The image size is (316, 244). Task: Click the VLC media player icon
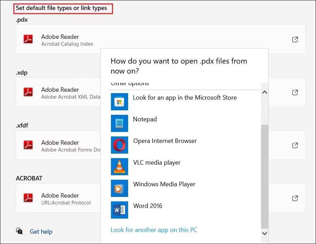point(119,166)
